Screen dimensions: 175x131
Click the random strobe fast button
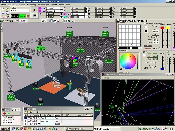pyautogui.click(x=156, y=34)
